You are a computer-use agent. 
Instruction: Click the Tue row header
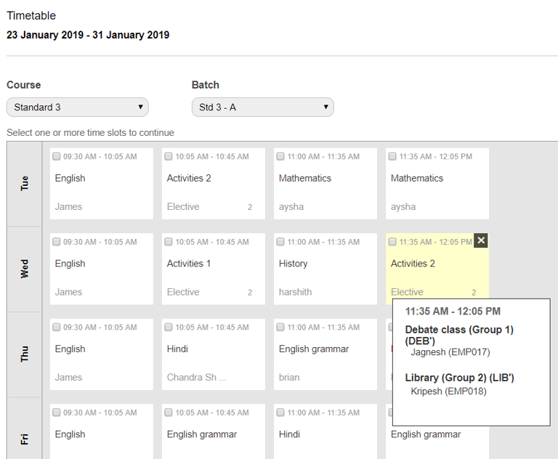(25, 184)
